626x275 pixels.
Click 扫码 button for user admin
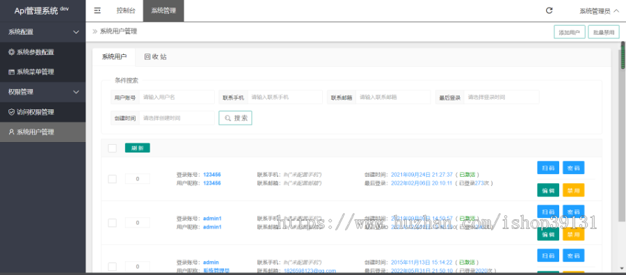coord(548,256)
